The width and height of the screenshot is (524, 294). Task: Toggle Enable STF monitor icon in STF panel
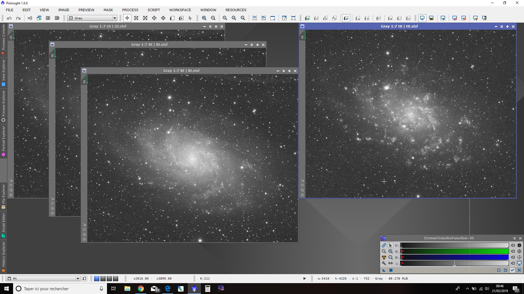(x=519, y=263)
